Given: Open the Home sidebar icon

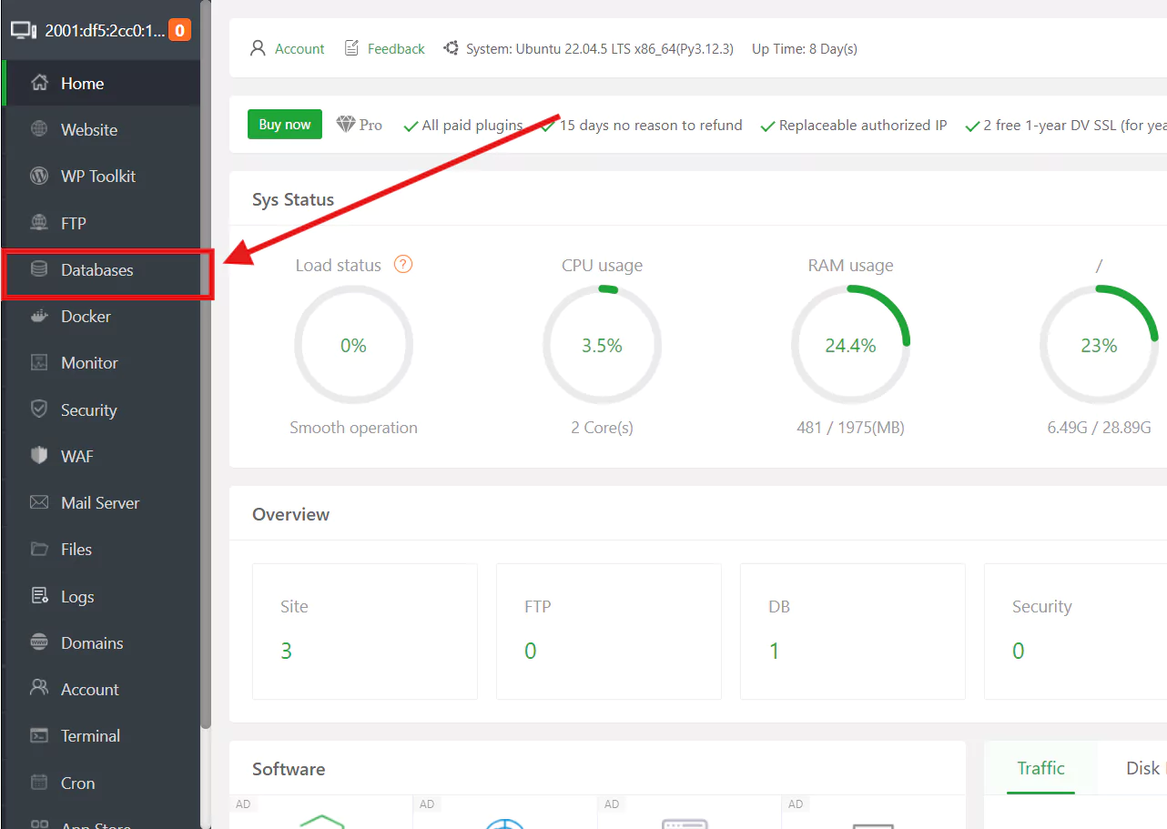Looking at the screenshot, I should coord(39,83).
